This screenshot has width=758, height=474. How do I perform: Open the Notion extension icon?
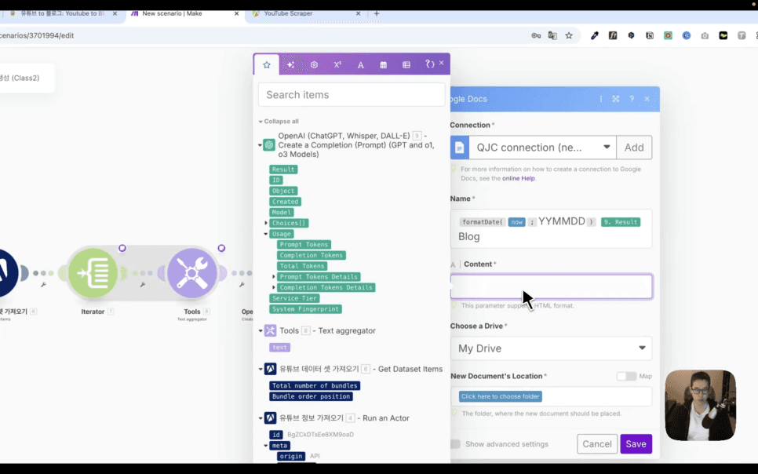(x=650, y=35)
